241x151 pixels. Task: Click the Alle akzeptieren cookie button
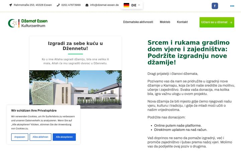64,137
